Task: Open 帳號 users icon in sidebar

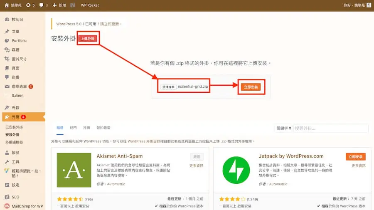Action: 7,153
